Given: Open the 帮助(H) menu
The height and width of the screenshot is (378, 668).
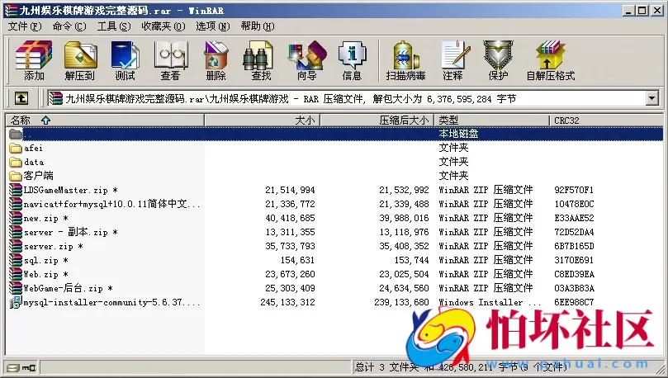Looking at the screenshot, I should (258, 26).
